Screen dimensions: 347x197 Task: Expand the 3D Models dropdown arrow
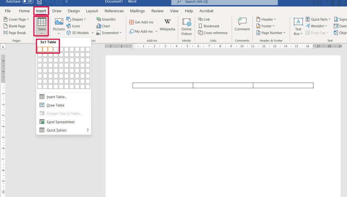coord(93,33)
